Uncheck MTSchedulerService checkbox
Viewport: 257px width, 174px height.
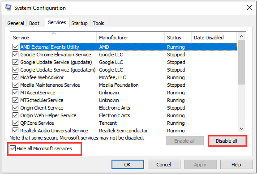(15, 100)
